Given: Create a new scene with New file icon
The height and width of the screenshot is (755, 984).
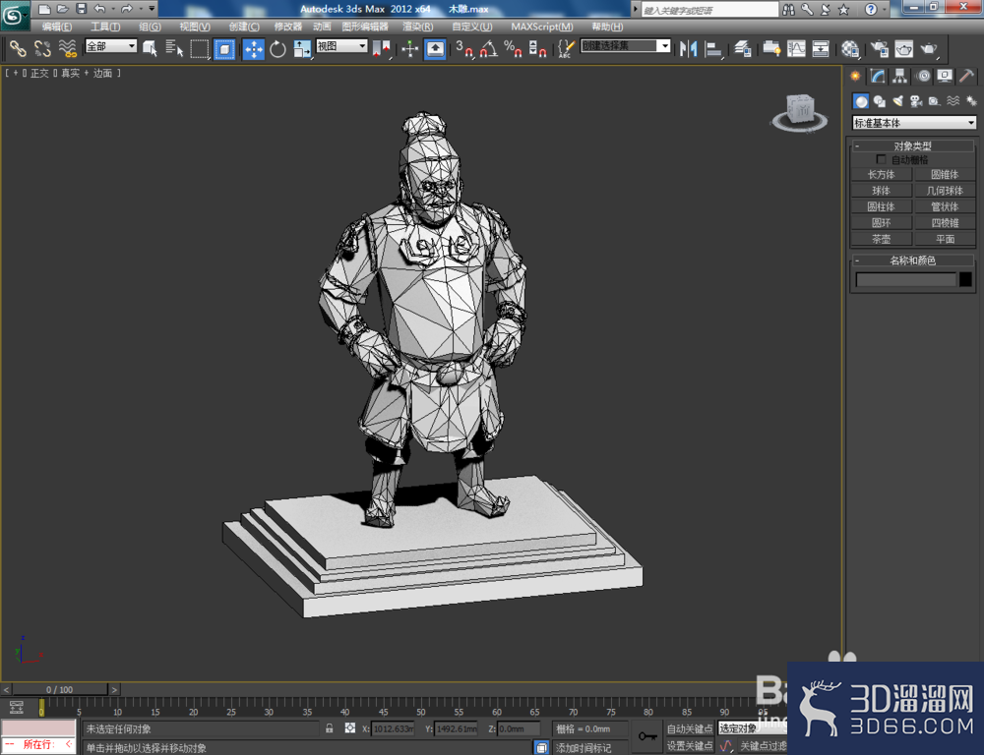Looking at the screenshot, I should point(44,9).
